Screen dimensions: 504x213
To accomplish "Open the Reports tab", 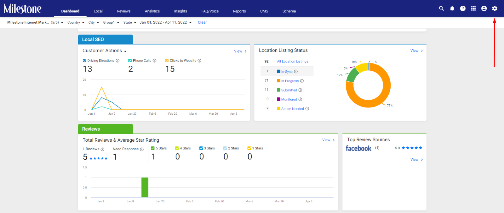I will coord(239,11).
